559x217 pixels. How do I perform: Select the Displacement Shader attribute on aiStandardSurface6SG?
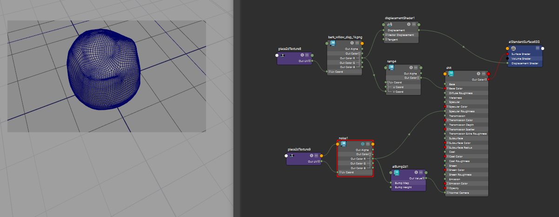point(524,63)
